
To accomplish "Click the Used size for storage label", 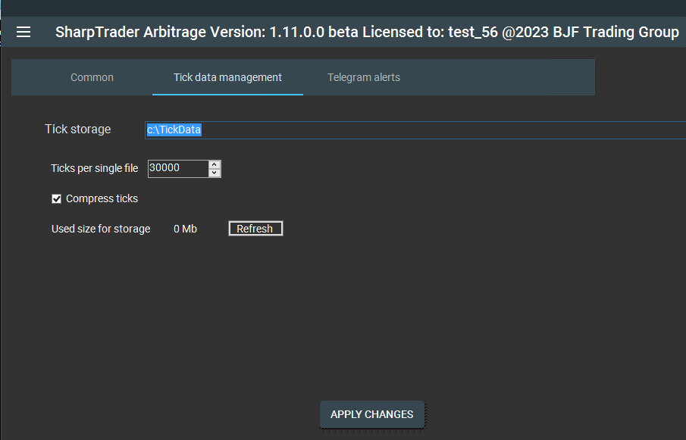I will tap(100, 229).
